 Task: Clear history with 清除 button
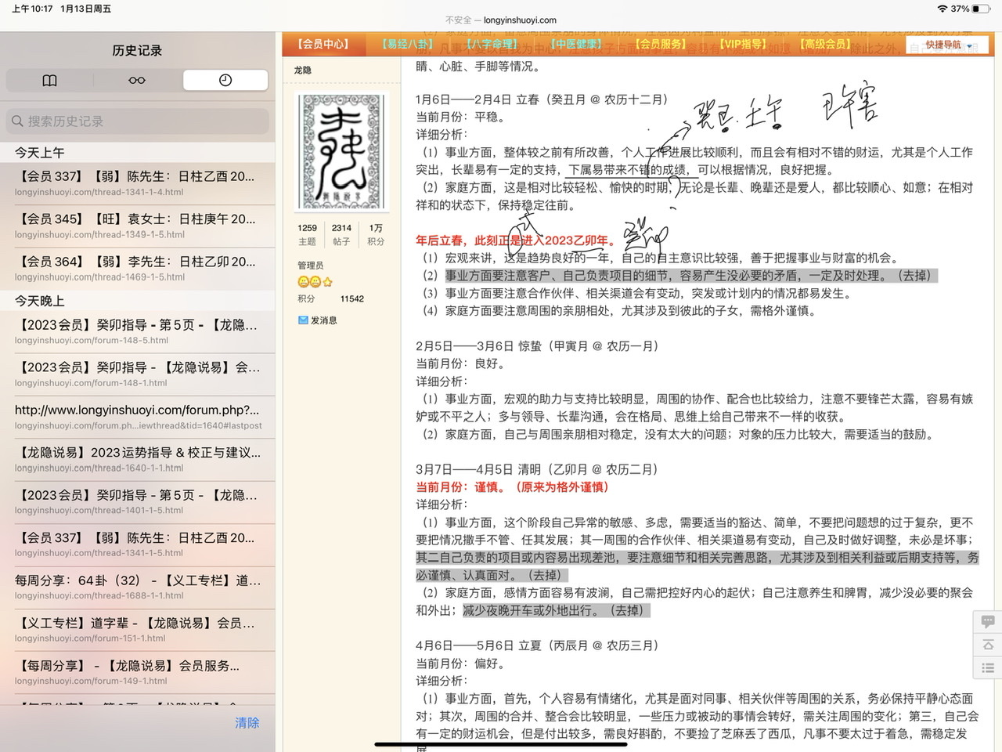click(247, 723)
